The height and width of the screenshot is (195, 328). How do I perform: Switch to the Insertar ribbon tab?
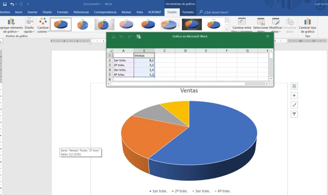(32, 12)
